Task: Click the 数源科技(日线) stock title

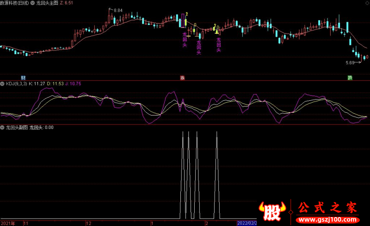Action: pyautogui.click(x=14, y=3)
